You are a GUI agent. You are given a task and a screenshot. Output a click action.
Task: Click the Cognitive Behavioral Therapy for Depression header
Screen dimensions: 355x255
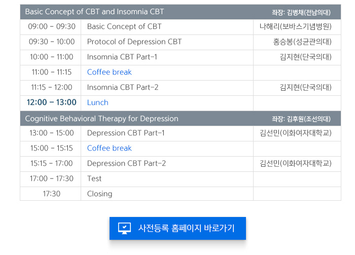coord(101,119)
